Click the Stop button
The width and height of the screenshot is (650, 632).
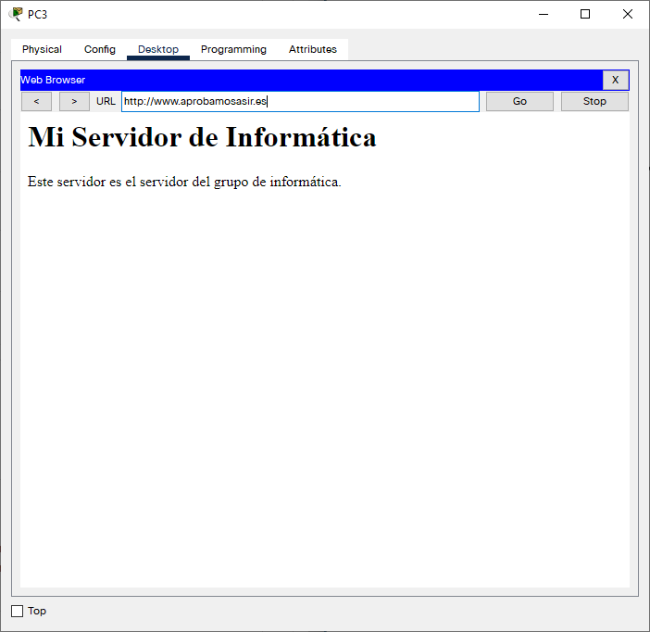tap(594, 102)
